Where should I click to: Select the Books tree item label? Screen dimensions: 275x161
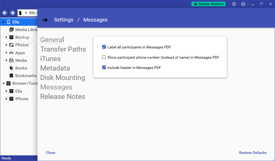21,68
